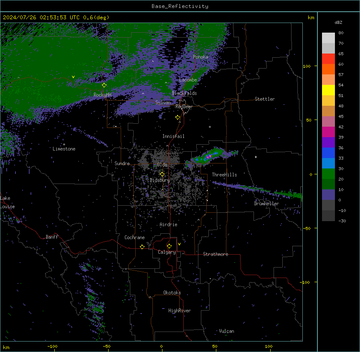The image size is (360, 352).
Task: Select the RedDeer city label
Action: click(x=184, y=107)
